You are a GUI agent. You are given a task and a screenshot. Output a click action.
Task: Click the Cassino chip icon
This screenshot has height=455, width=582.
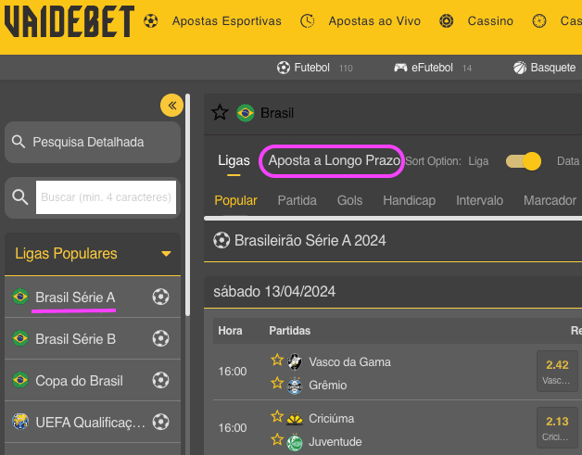[x=446, y=20]
